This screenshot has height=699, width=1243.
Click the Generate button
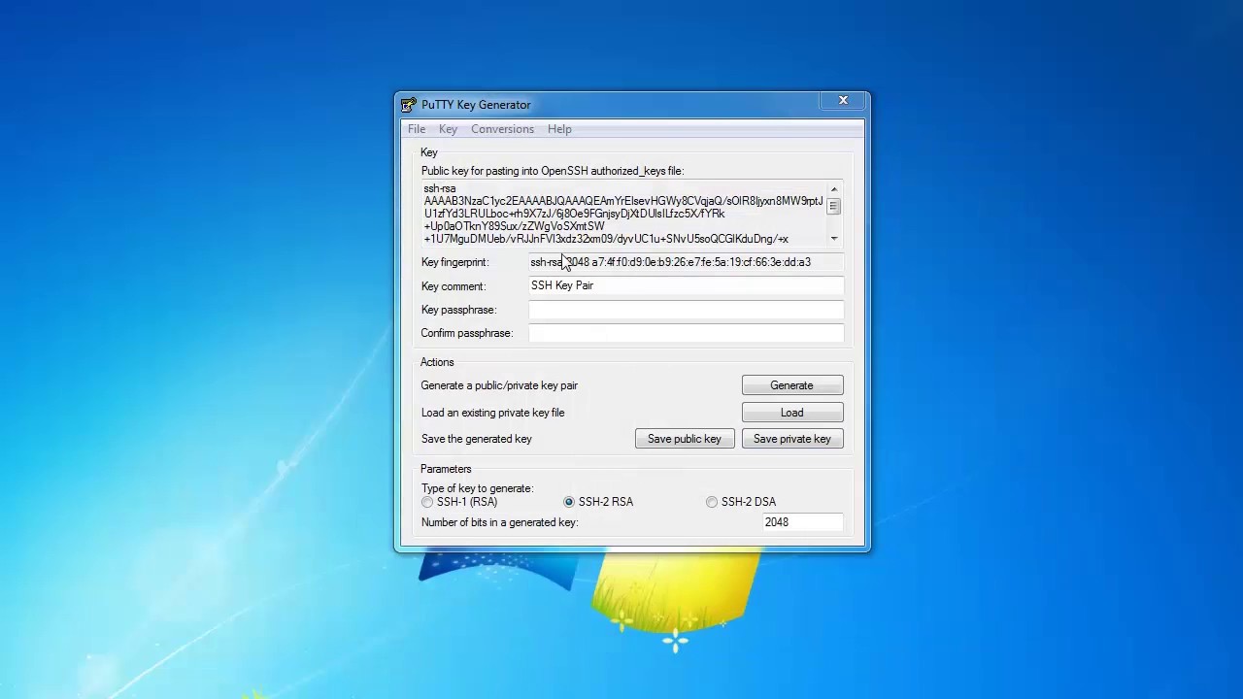pyautogui.click(x=792, y=385)
